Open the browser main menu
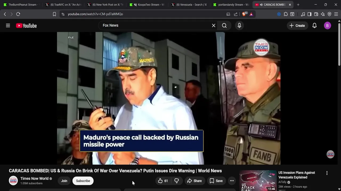This screenshot has height=191, width=341. pos(336,14)
